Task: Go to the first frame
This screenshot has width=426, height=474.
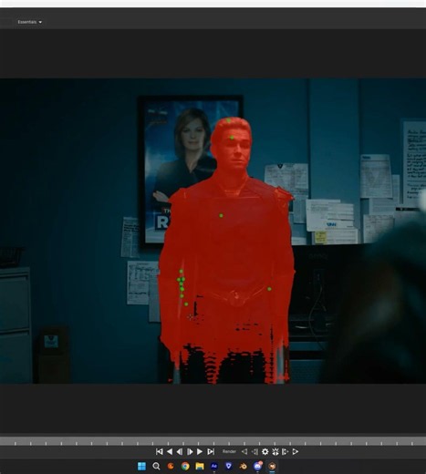Action: (159, 452)
